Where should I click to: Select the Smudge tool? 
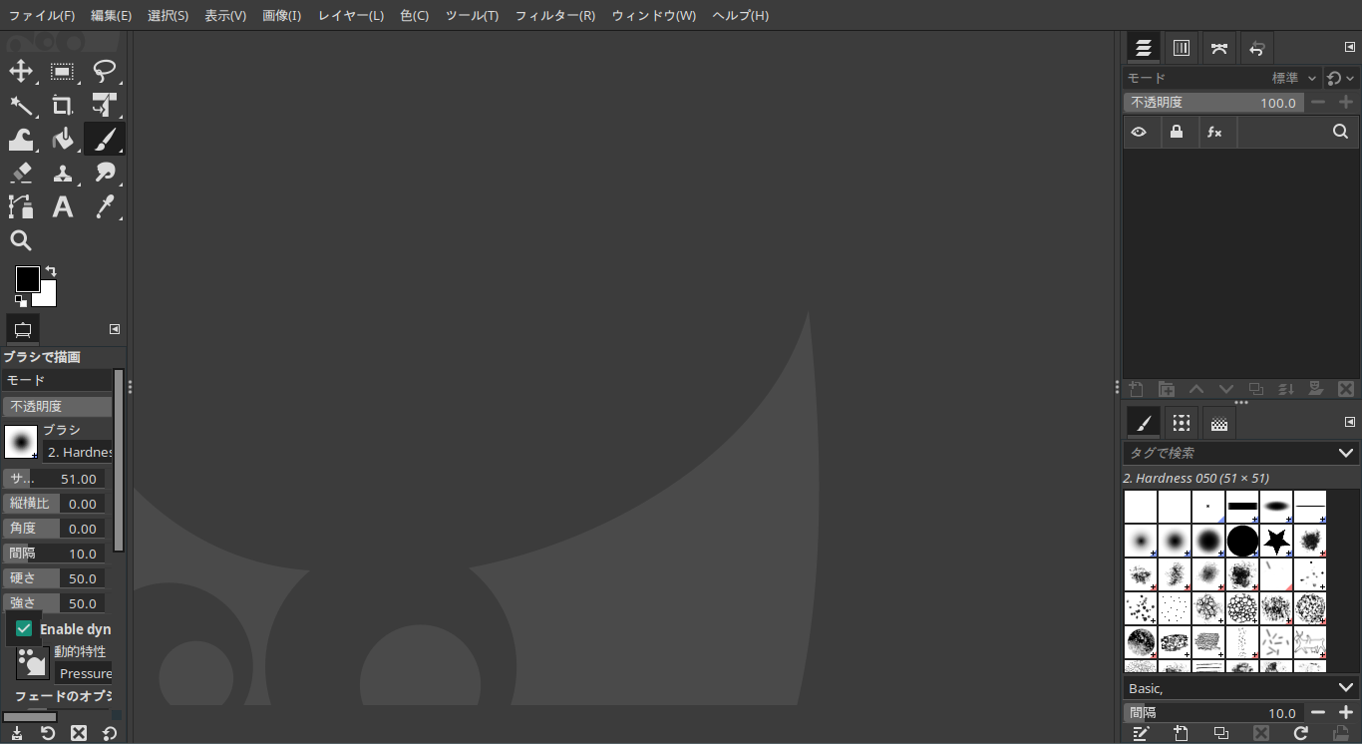[x=105, y=173]
